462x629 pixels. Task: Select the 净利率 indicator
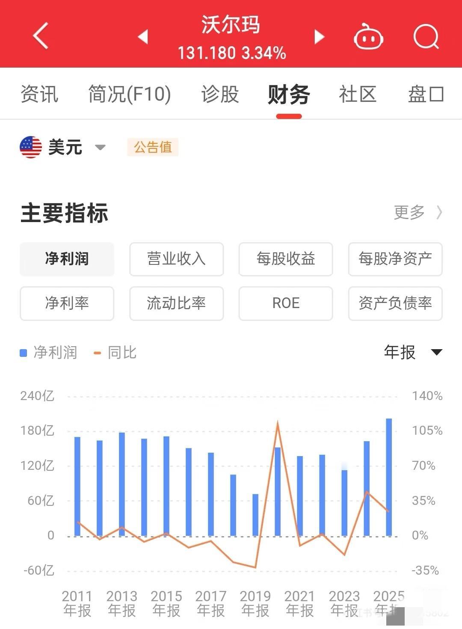[x=67, y=303]
